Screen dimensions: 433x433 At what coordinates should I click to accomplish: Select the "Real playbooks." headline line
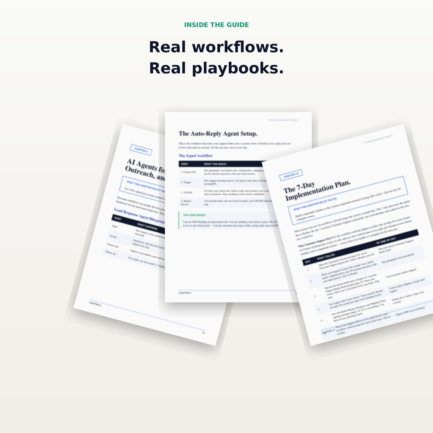(216, 68)
